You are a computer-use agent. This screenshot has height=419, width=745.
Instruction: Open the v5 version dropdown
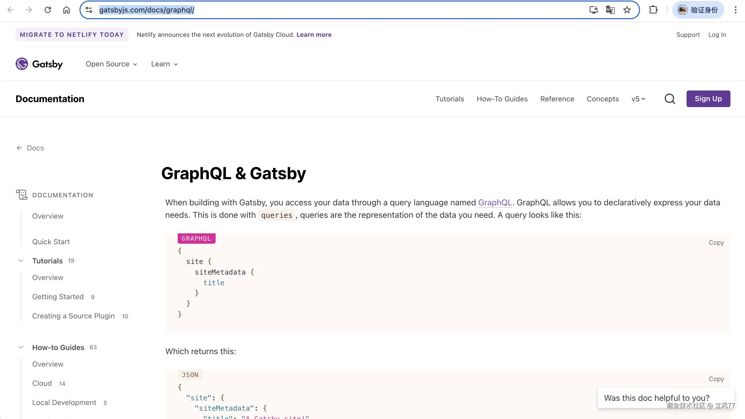(x=638, y=99)
